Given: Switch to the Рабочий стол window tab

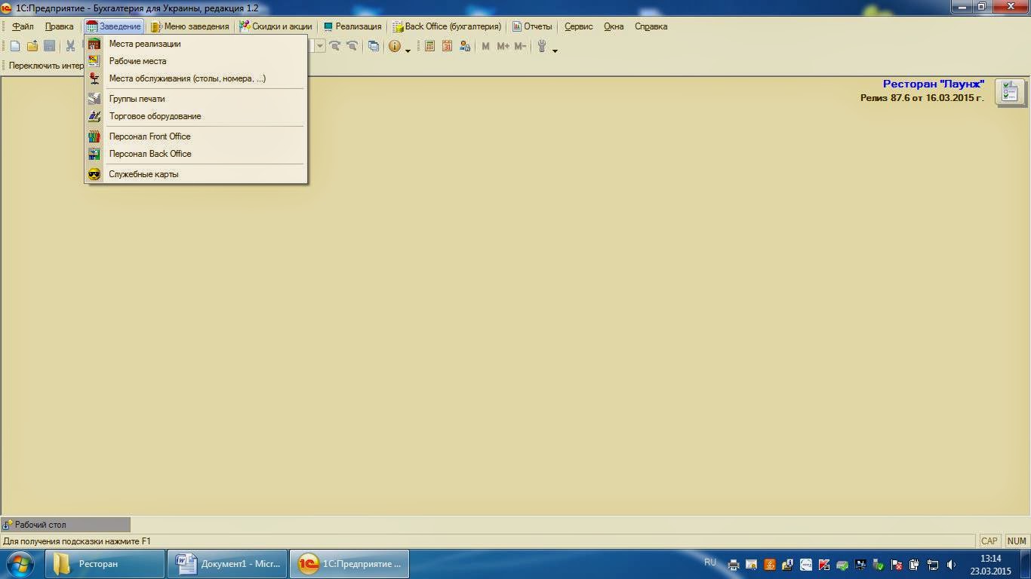Looking at the screenshot, I should coord(66,524).
